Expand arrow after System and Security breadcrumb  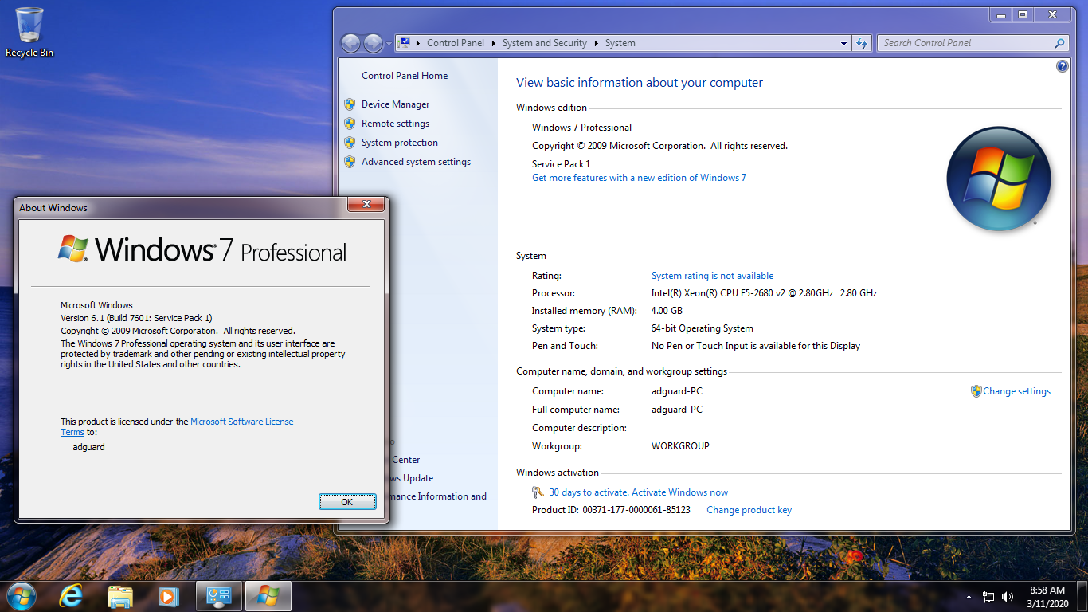point(597,43)
